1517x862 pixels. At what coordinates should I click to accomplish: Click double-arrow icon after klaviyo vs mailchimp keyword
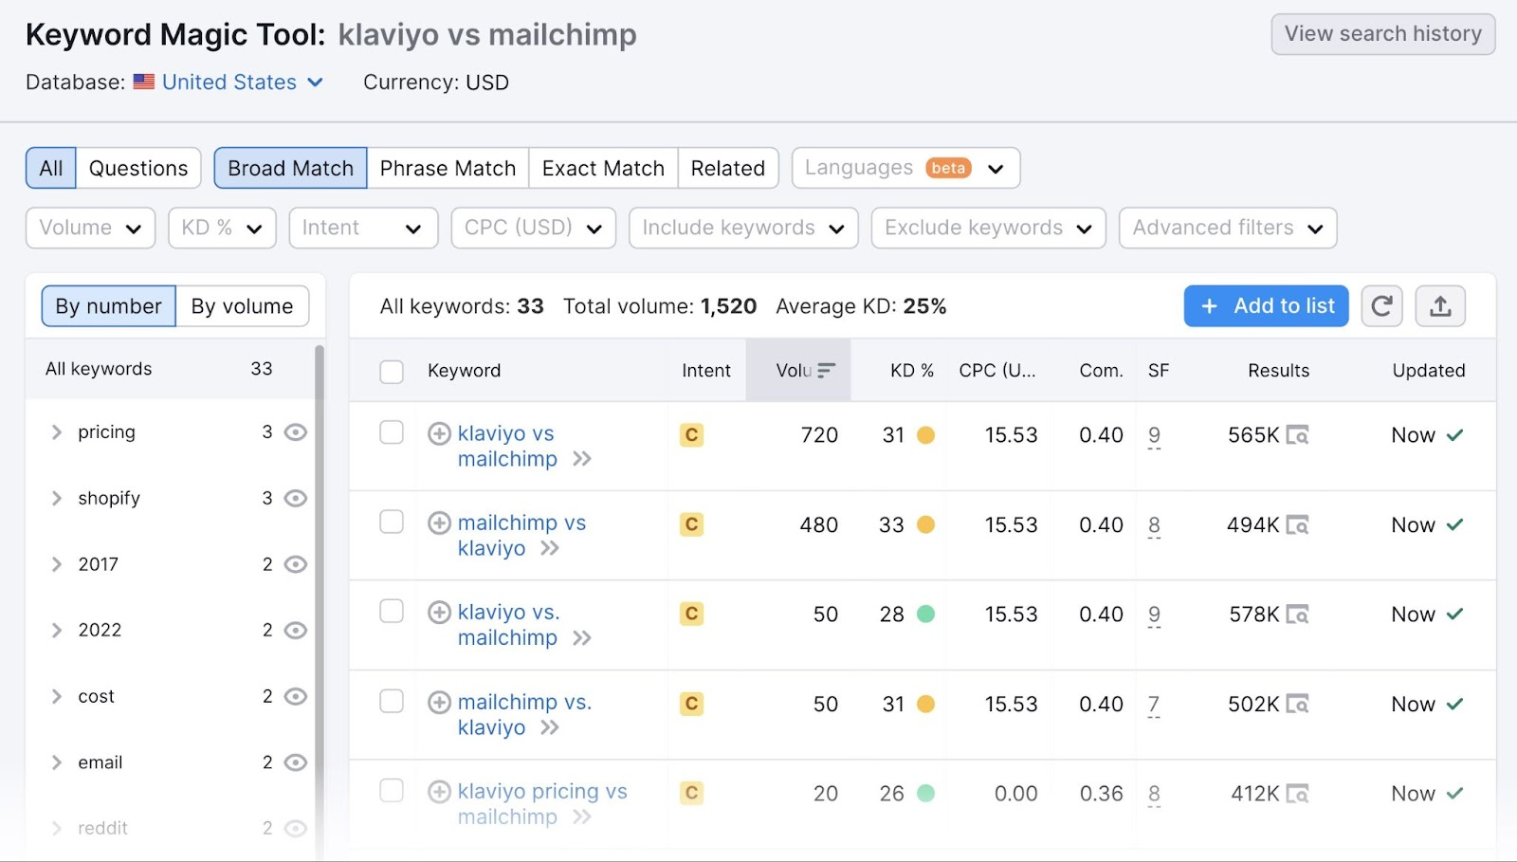click(x=581, y=459)
